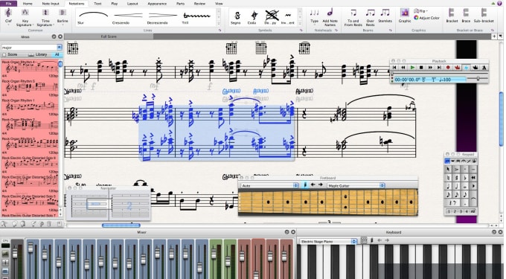Image resolution: width=506 pixels, height=279 pixels.
Task: Switch to the Note Input tab
Action: click(51, 4)
